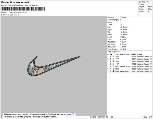Screen dimensions: 153x119
Task: Click the Code column header
Action: coord(134,54)
